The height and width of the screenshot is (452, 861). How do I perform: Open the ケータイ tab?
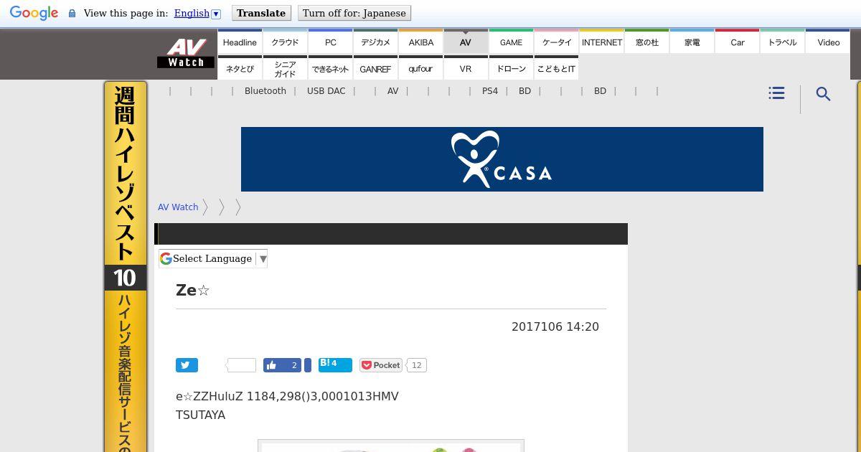(557, 42)
